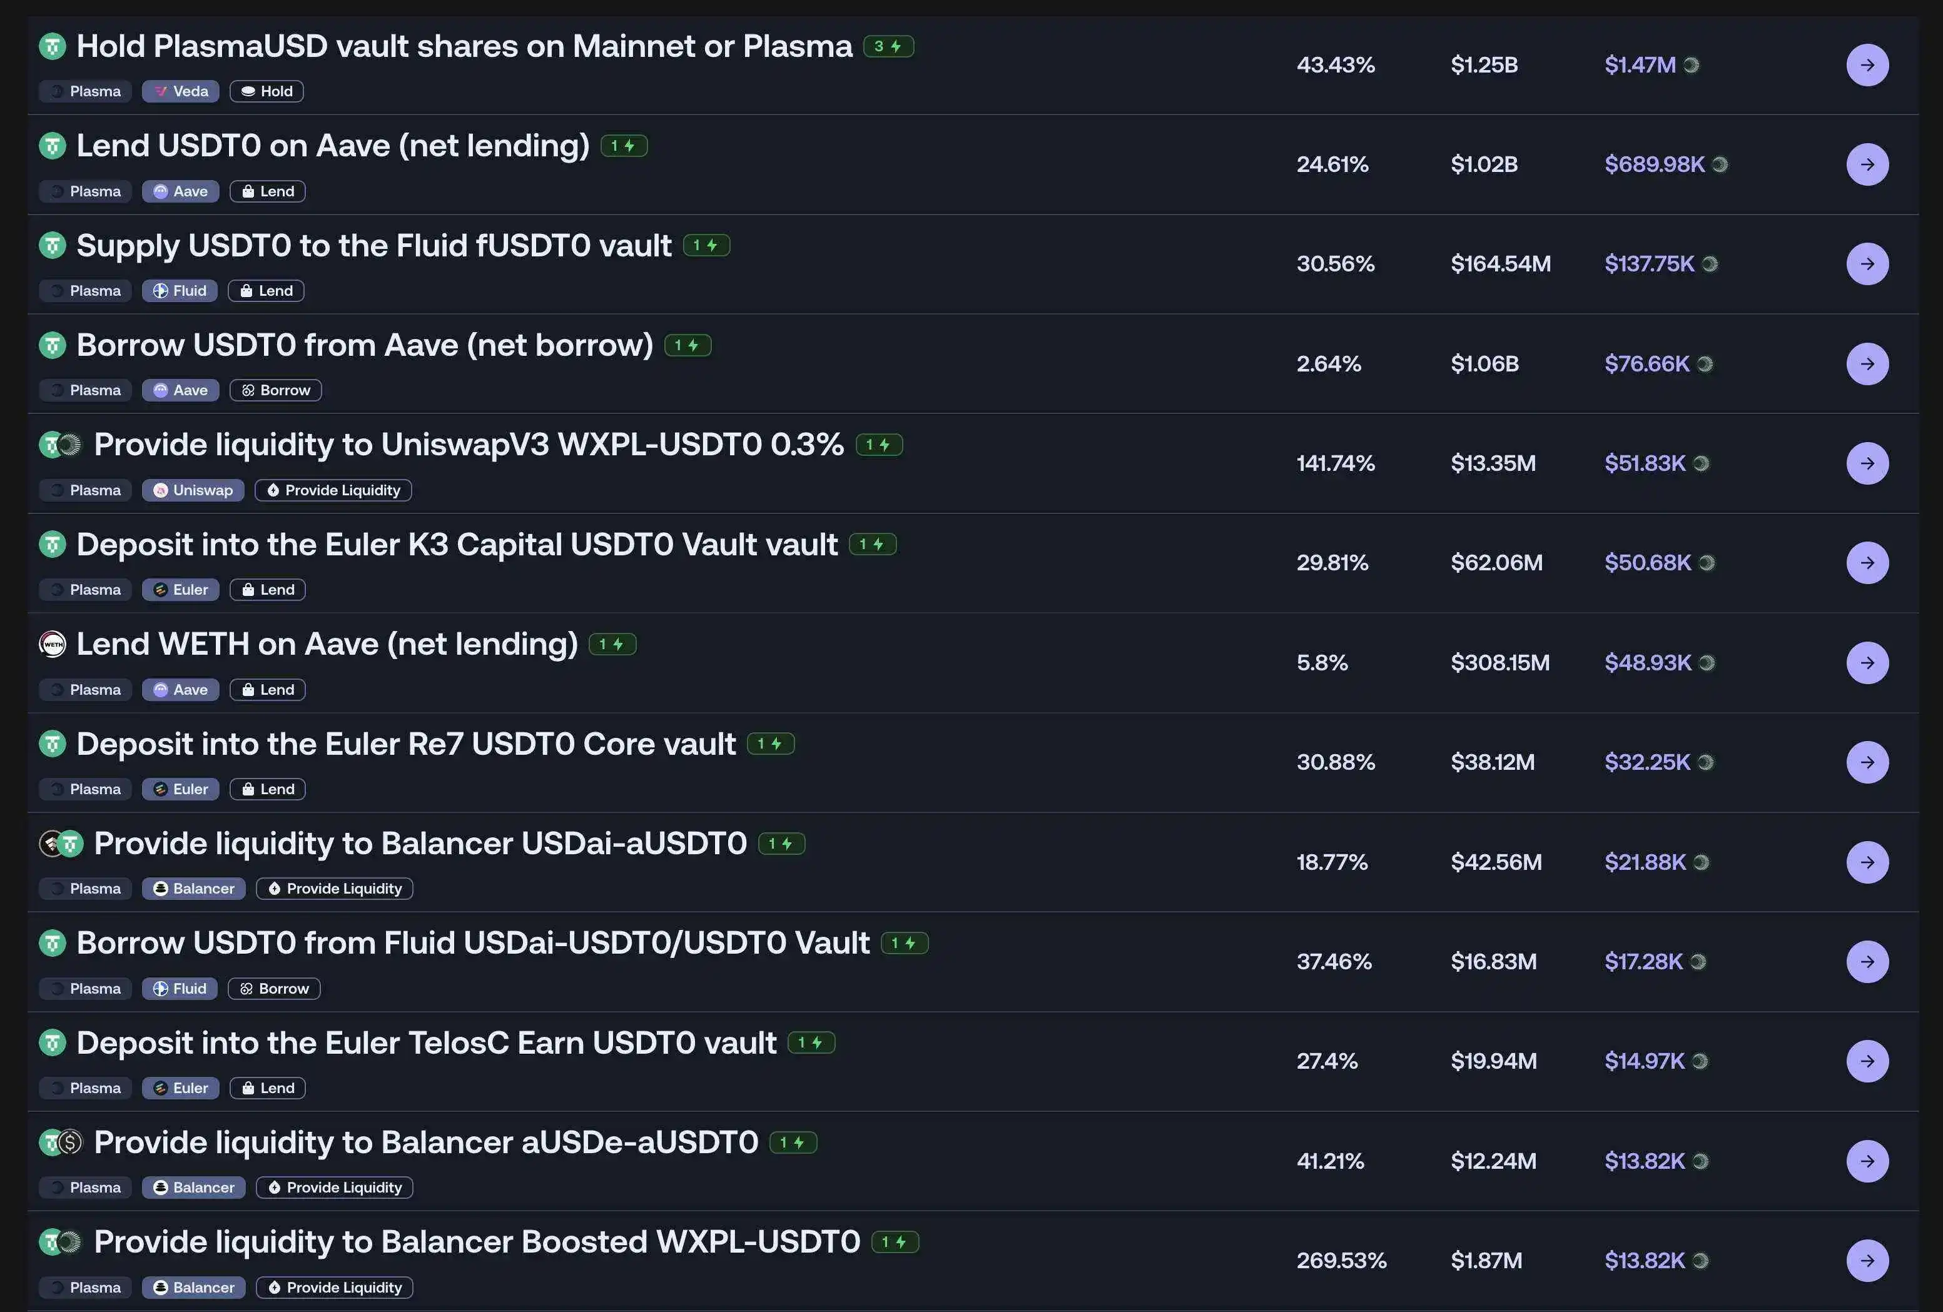This screenshot has height=1312, width=1943.
Task: Click the PlasmaUSD token icon on the Hold row
Action: (53, 46)
